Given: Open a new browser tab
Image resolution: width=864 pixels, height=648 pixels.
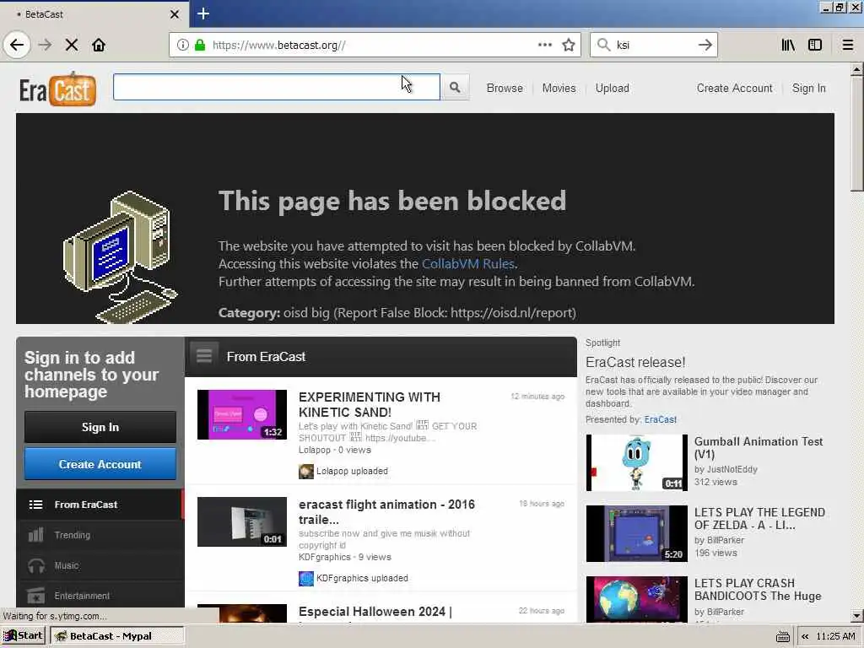Looking at the screenshot, I should tap(202, 13).
